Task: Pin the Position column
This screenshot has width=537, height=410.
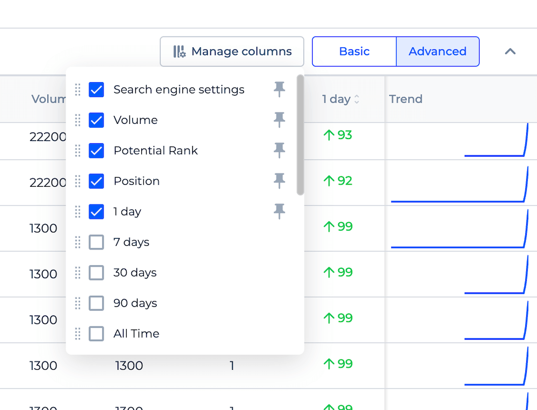Action: pyautogui.click(x=279, y=181)
